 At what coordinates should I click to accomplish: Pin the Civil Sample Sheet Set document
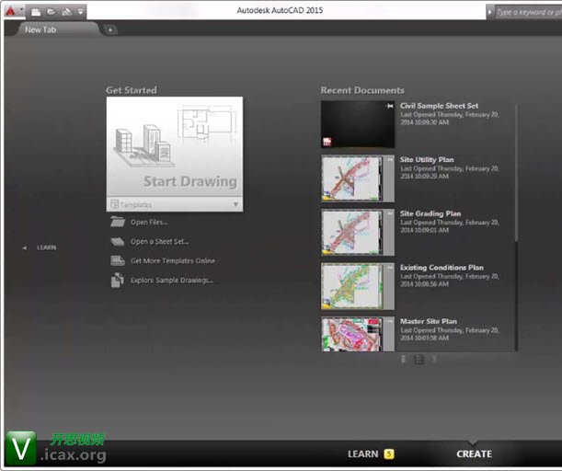389,107
